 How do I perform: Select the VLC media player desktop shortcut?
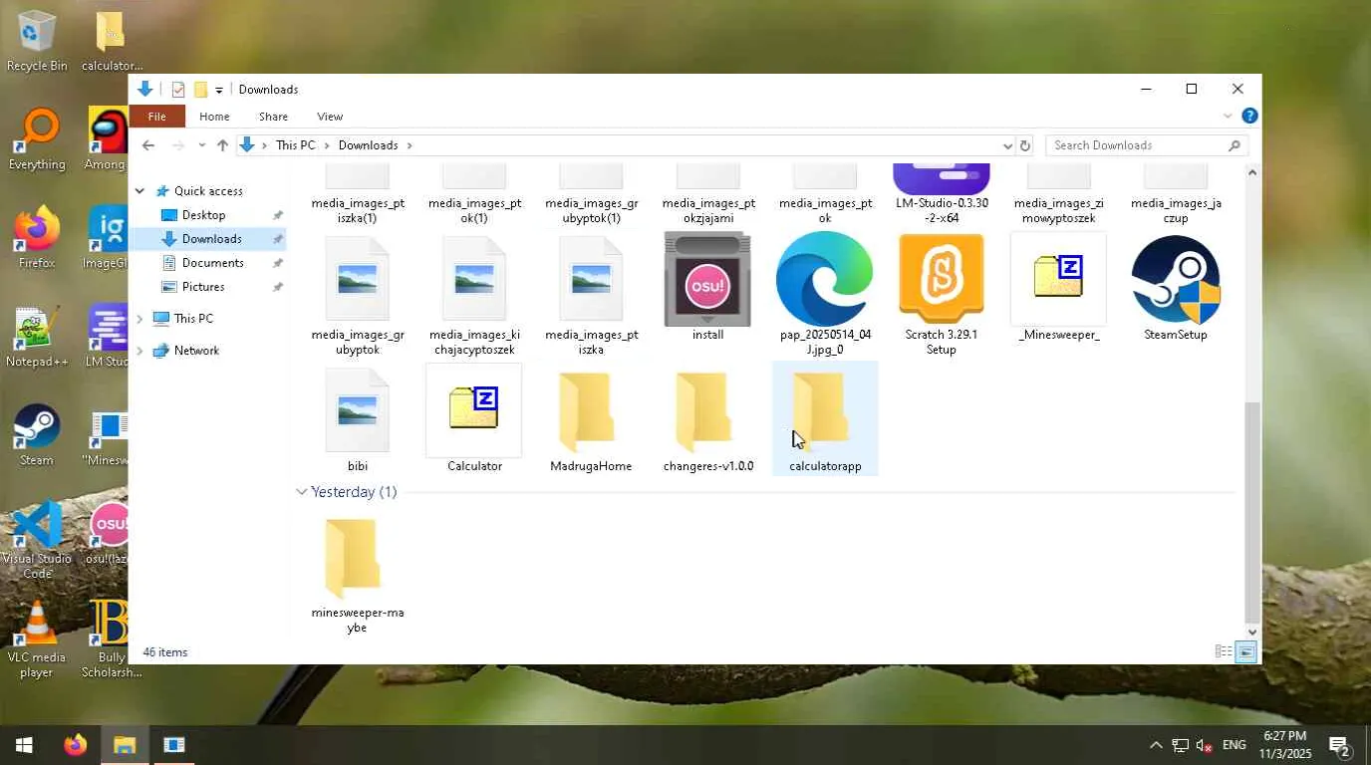37,639
